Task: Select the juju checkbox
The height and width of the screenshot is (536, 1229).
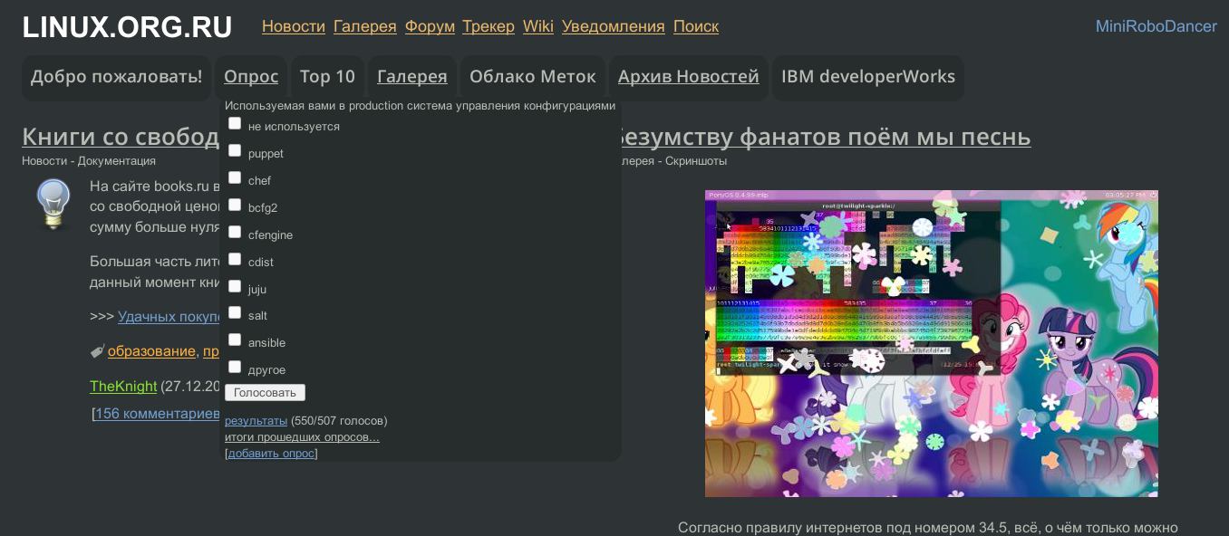Action: point(235,287)
